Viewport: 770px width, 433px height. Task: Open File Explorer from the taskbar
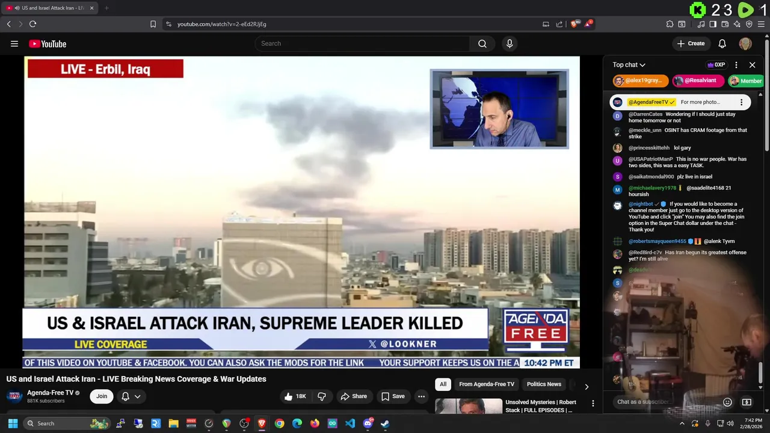click(x=174, y=423)
